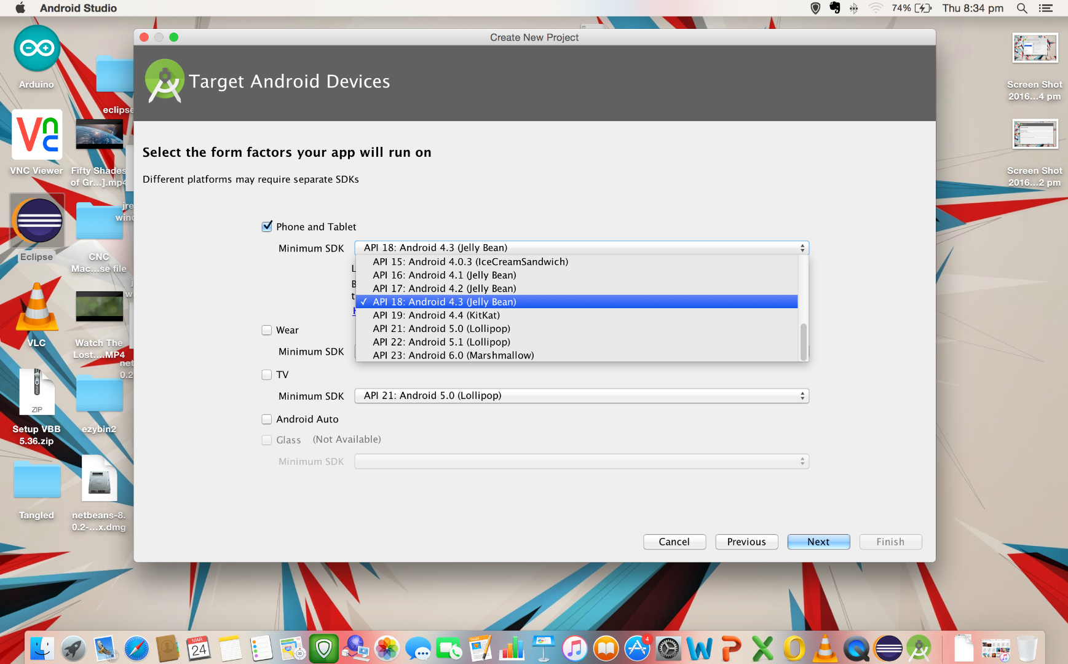The width and height of the screenshot is (1068, 664).
Task: Uncheck Phone and Tablet checkbox
Action: point(267,226)
